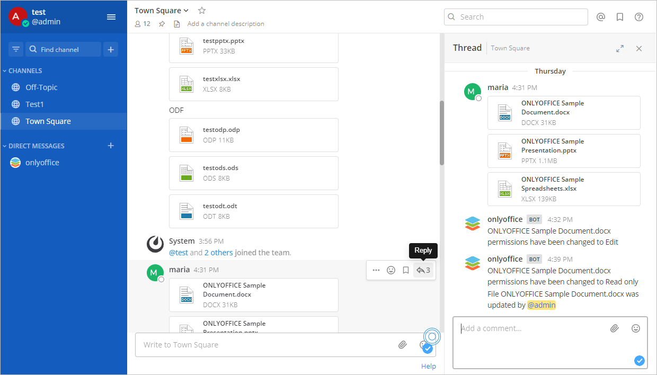Attach file in thread comment box
The image size is (657, 375).
[615, 328]
